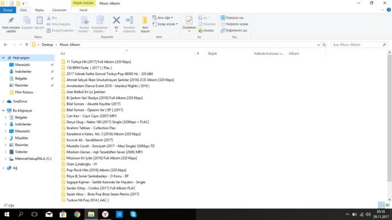Switch to the Paylaş tab
This screenshot has height=220, width=392.
[x=39, y=10]
